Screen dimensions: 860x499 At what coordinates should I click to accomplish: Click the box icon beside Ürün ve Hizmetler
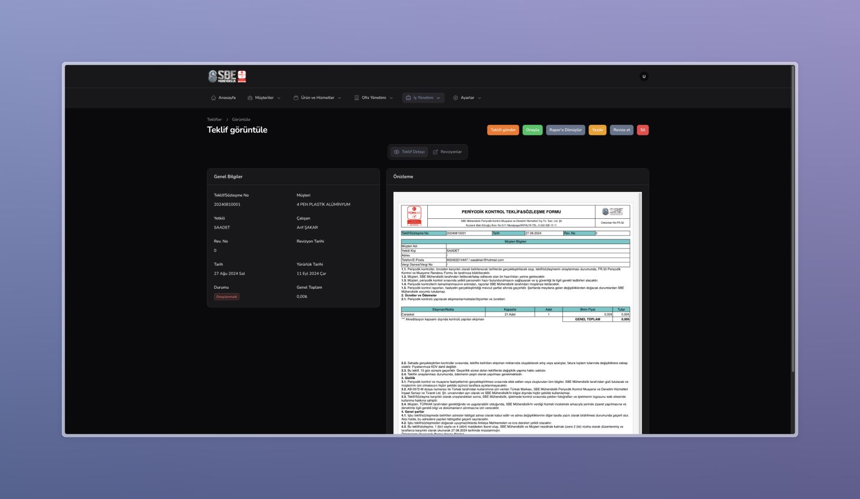296,98
